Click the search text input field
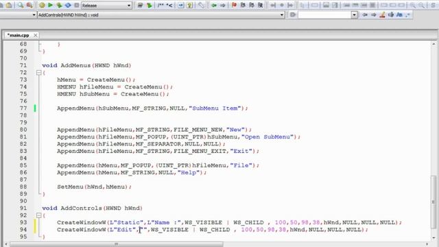This screenshot has height=247, width=439. [324, 14]
